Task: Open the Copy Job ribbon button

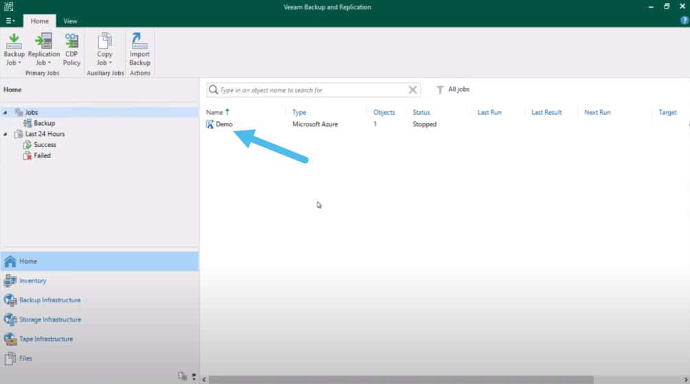Action: (x=104, y=49)
